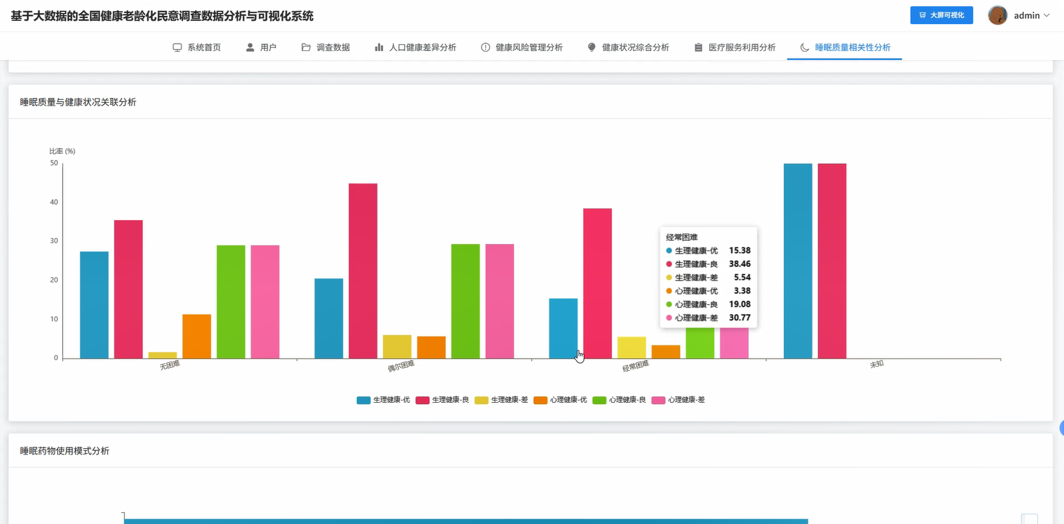Click the folder icon beside 调查数据
Screen dimensions: 1064x524
(x=306, y=48)
